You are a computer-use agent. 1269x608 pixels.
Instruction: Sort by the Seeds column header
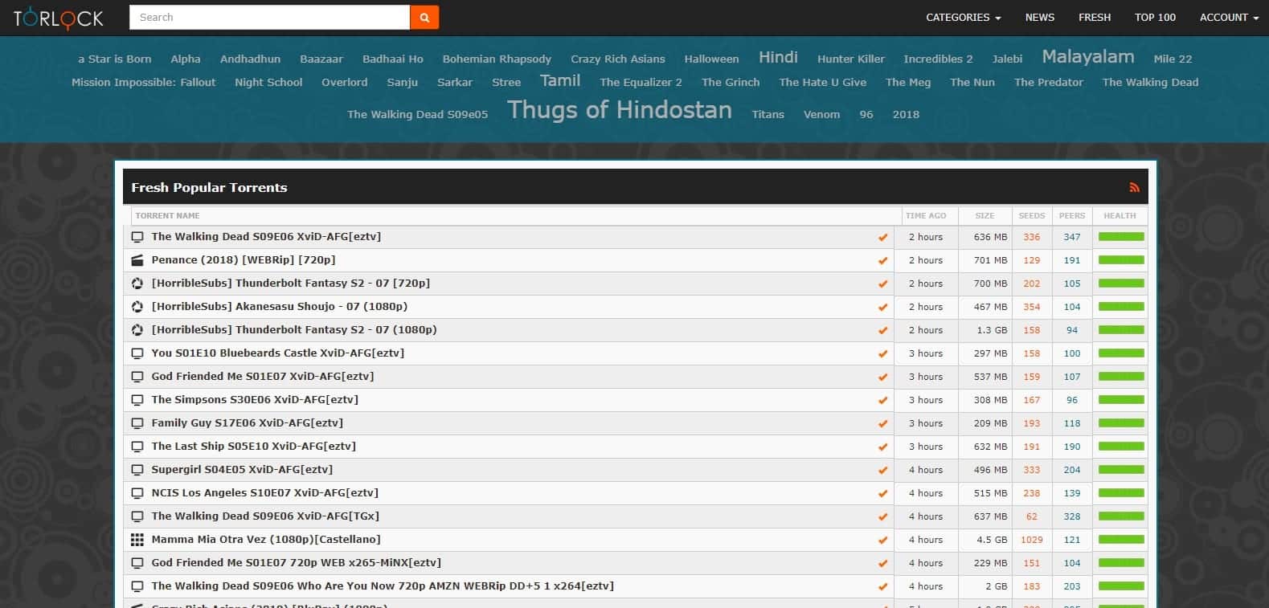[x=1031, y=215]
